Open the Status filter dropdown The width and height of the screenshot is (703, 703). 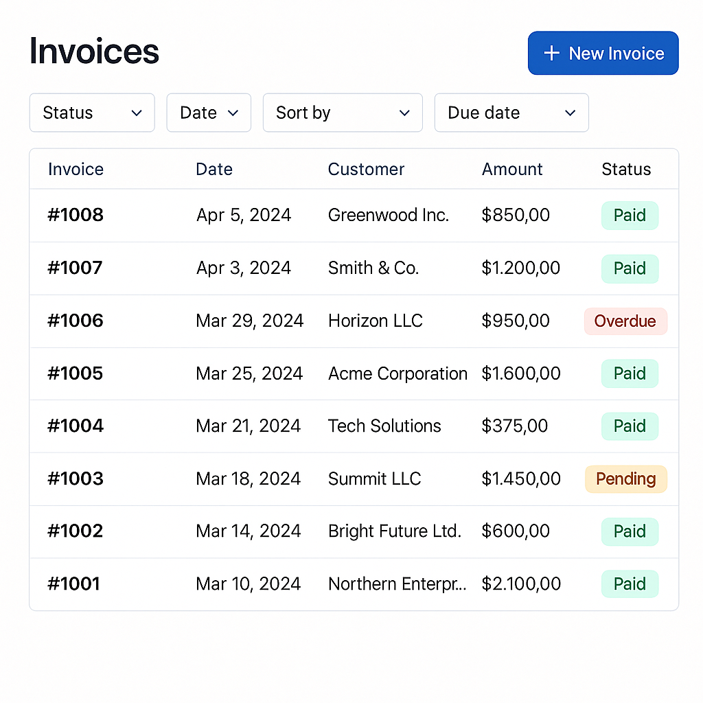pyautogui.click(x=92, y=113)
